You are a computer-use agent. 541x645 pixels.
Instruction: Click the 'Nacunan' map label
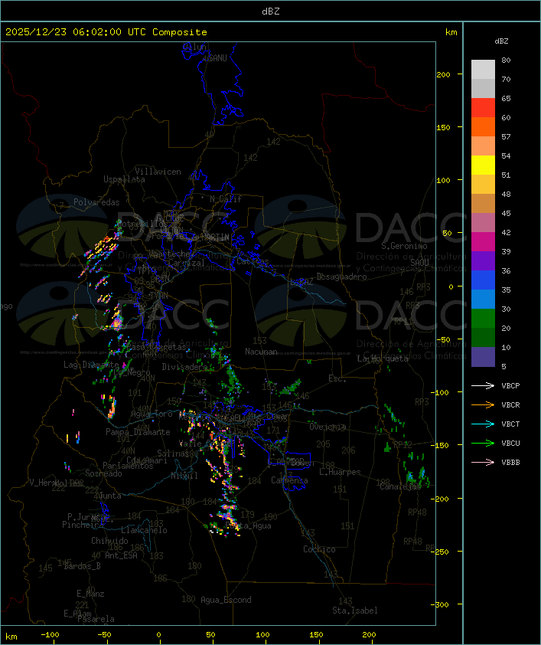(x=261, y=352)
